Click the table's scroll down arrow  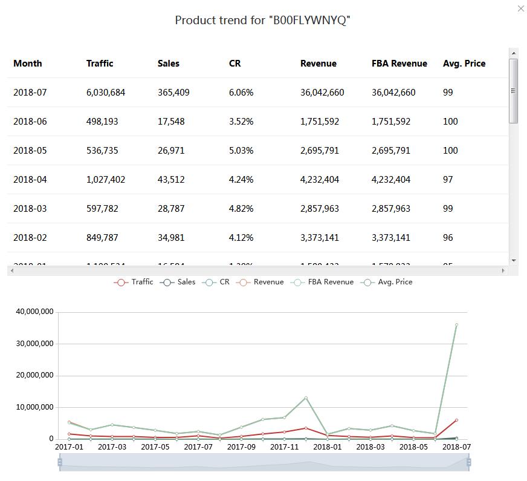(x=514, y=260)
